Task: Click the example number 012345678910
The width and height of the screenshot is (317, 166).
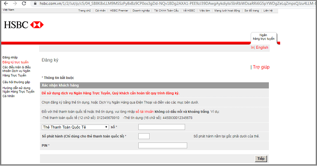Action: coord(108,118)
